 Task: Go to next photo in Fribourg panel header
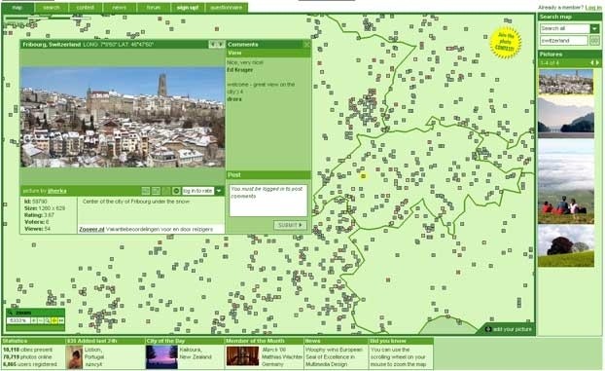click(x=221, y=45)
